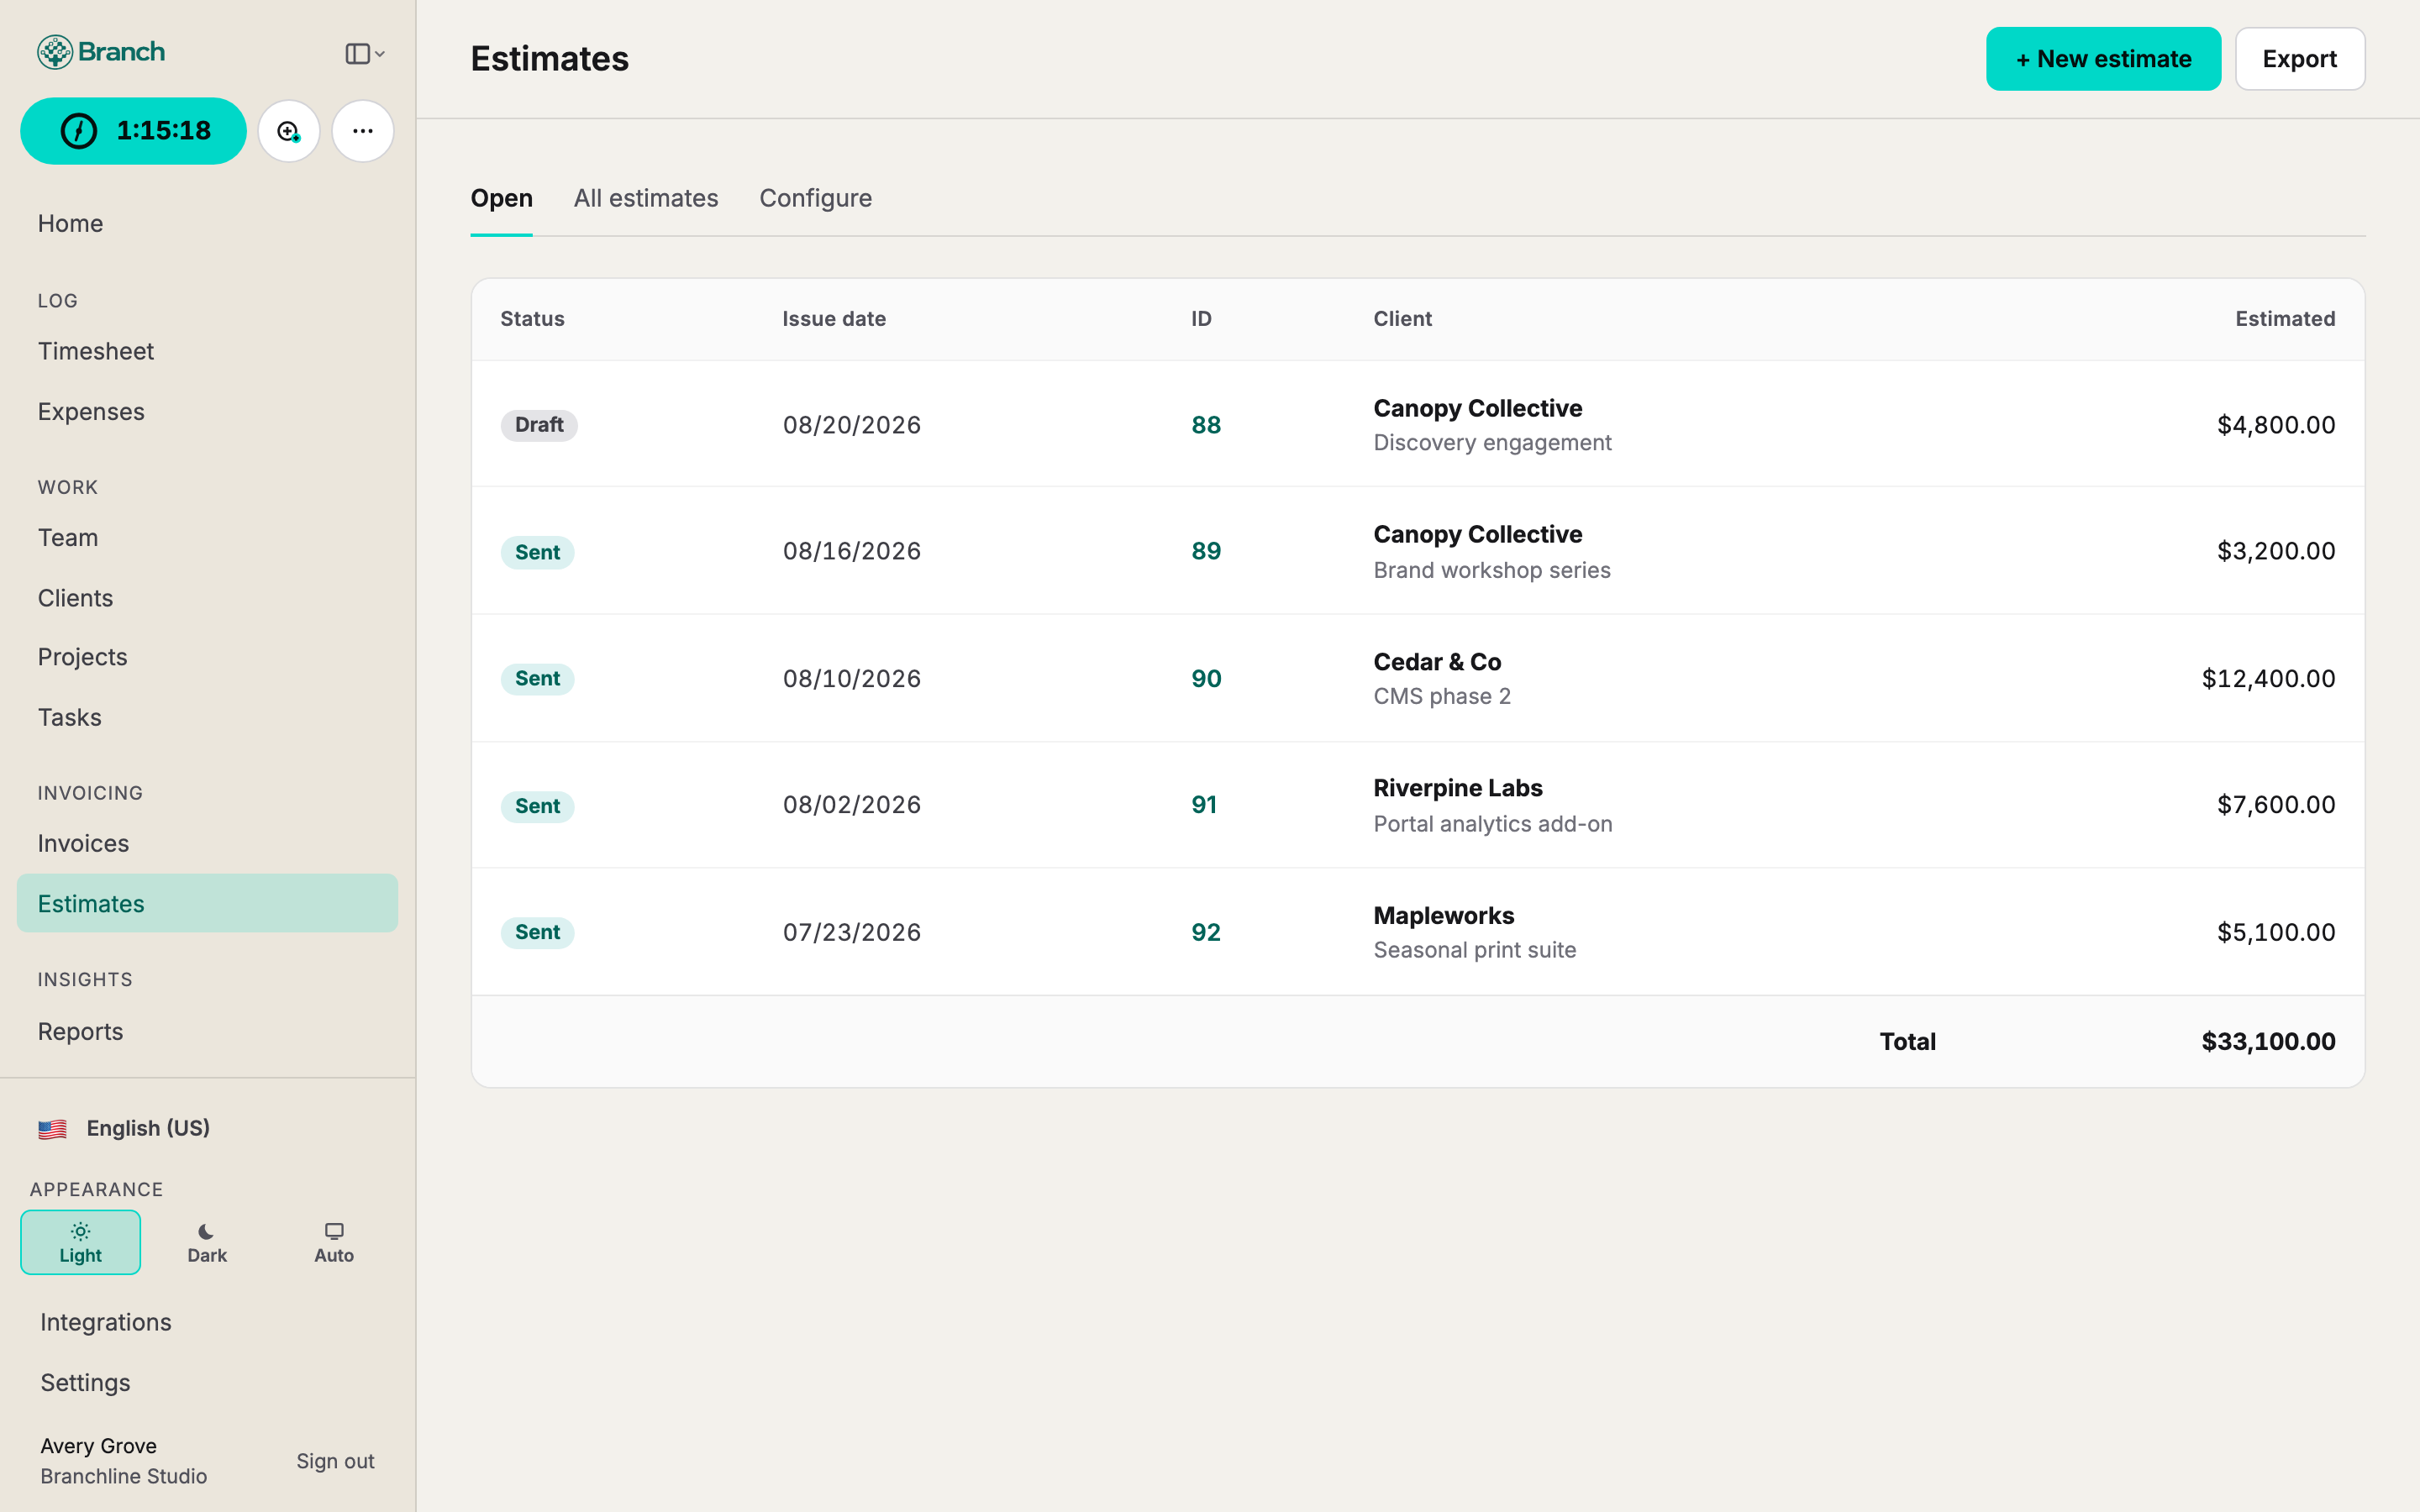Change the English (US) language setting
Screen dimensions: 2420x1512
click(x=148, y=1128)
